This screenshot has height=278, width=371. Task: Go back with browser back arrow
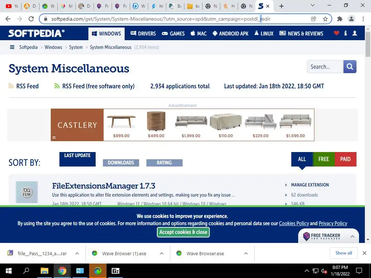(8, 19)
